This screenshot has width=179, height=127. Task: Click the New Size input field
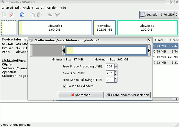[x=110, y=73]
